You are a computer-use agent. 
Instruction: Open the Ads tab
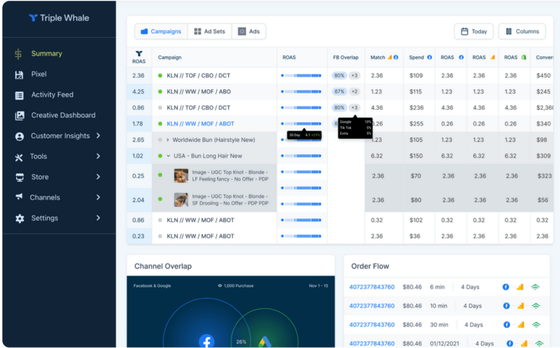point(249,31)
